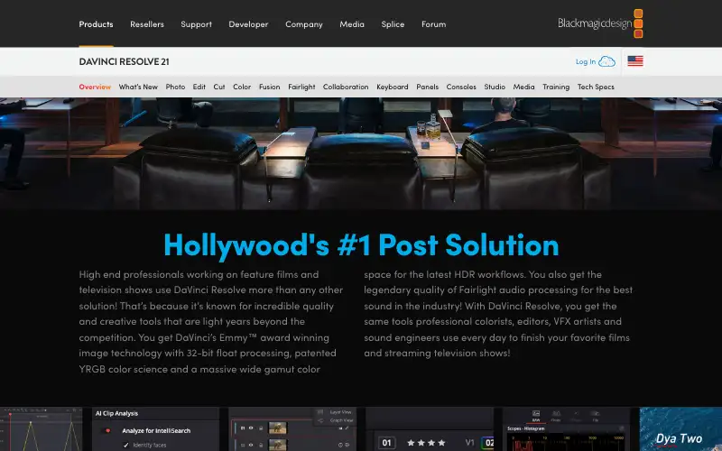This screenshot has height=451, width=722.
Task: Open the Tech Specs tab
Action: (596, 87)
